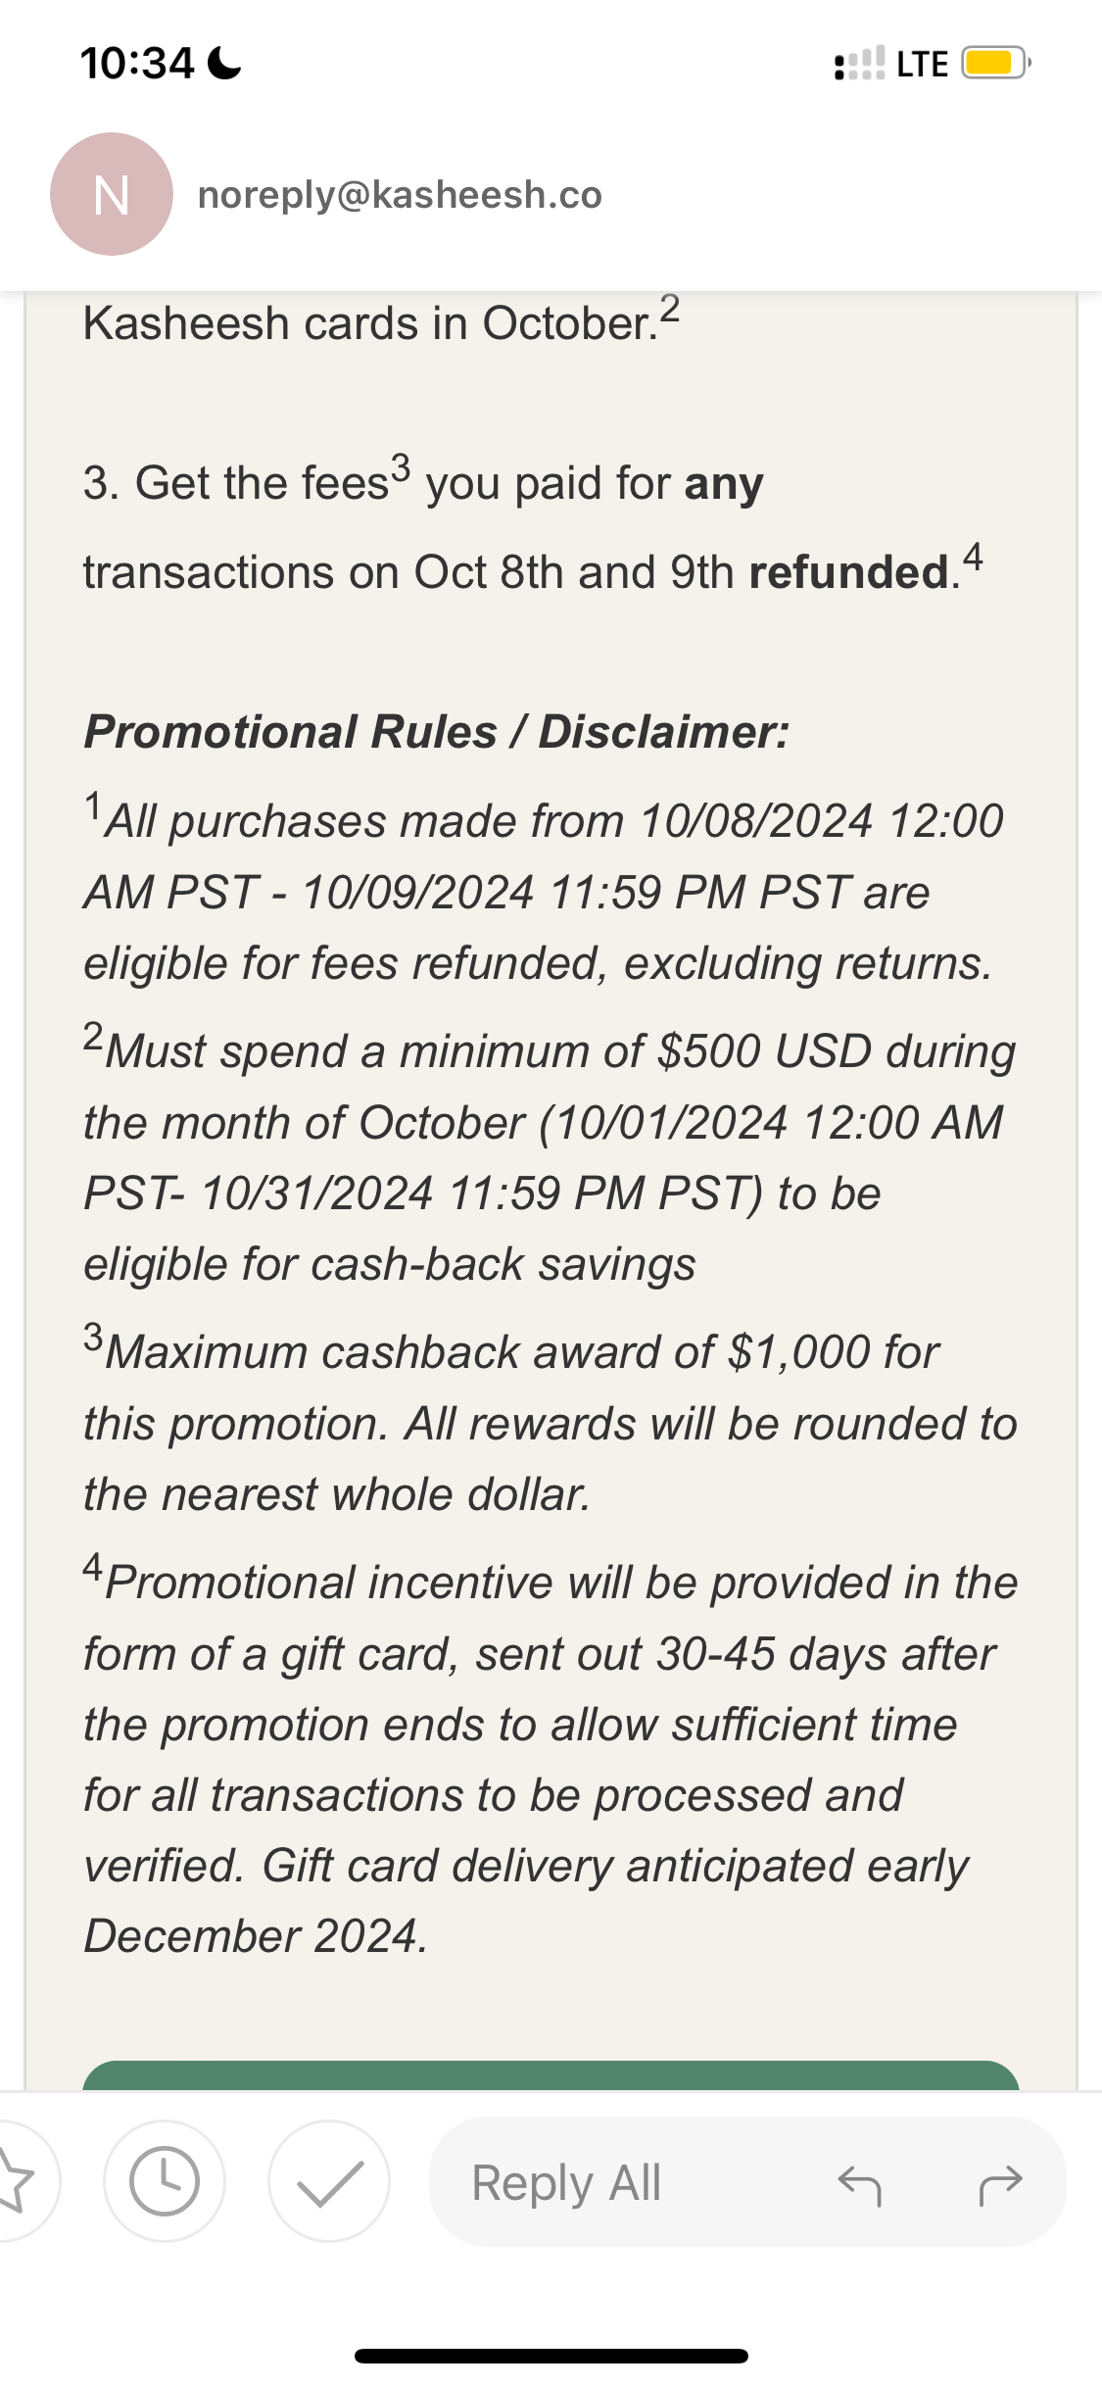Tap the home indicator bar

click(x=551, y=2356)
